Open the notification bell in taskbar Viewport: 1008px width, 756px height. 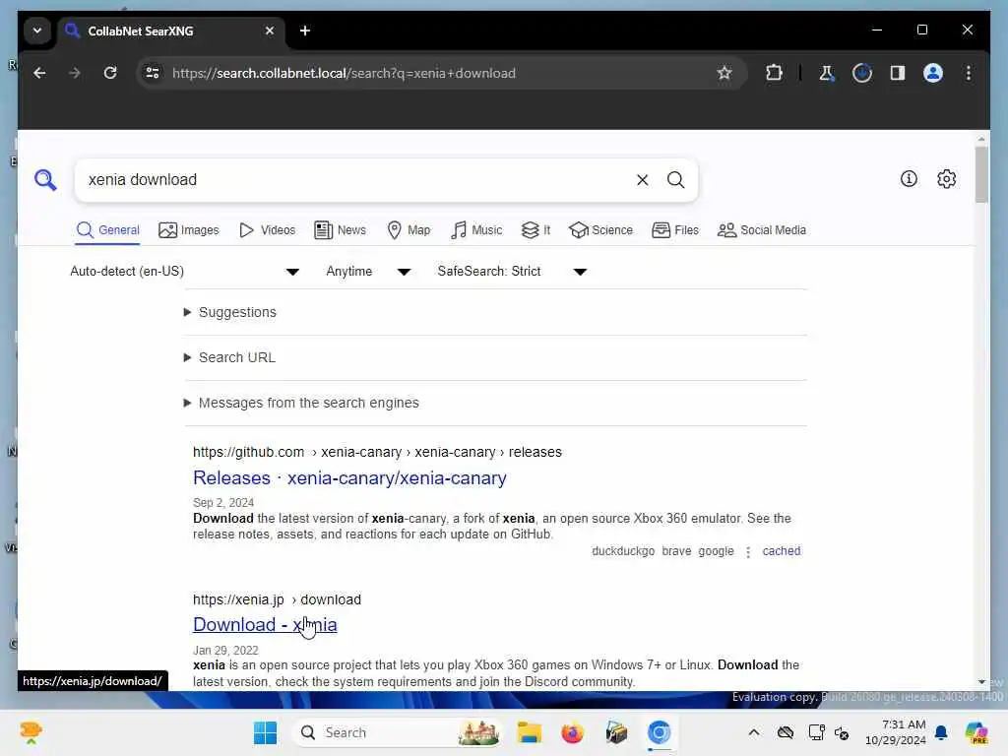pos(941,732)
